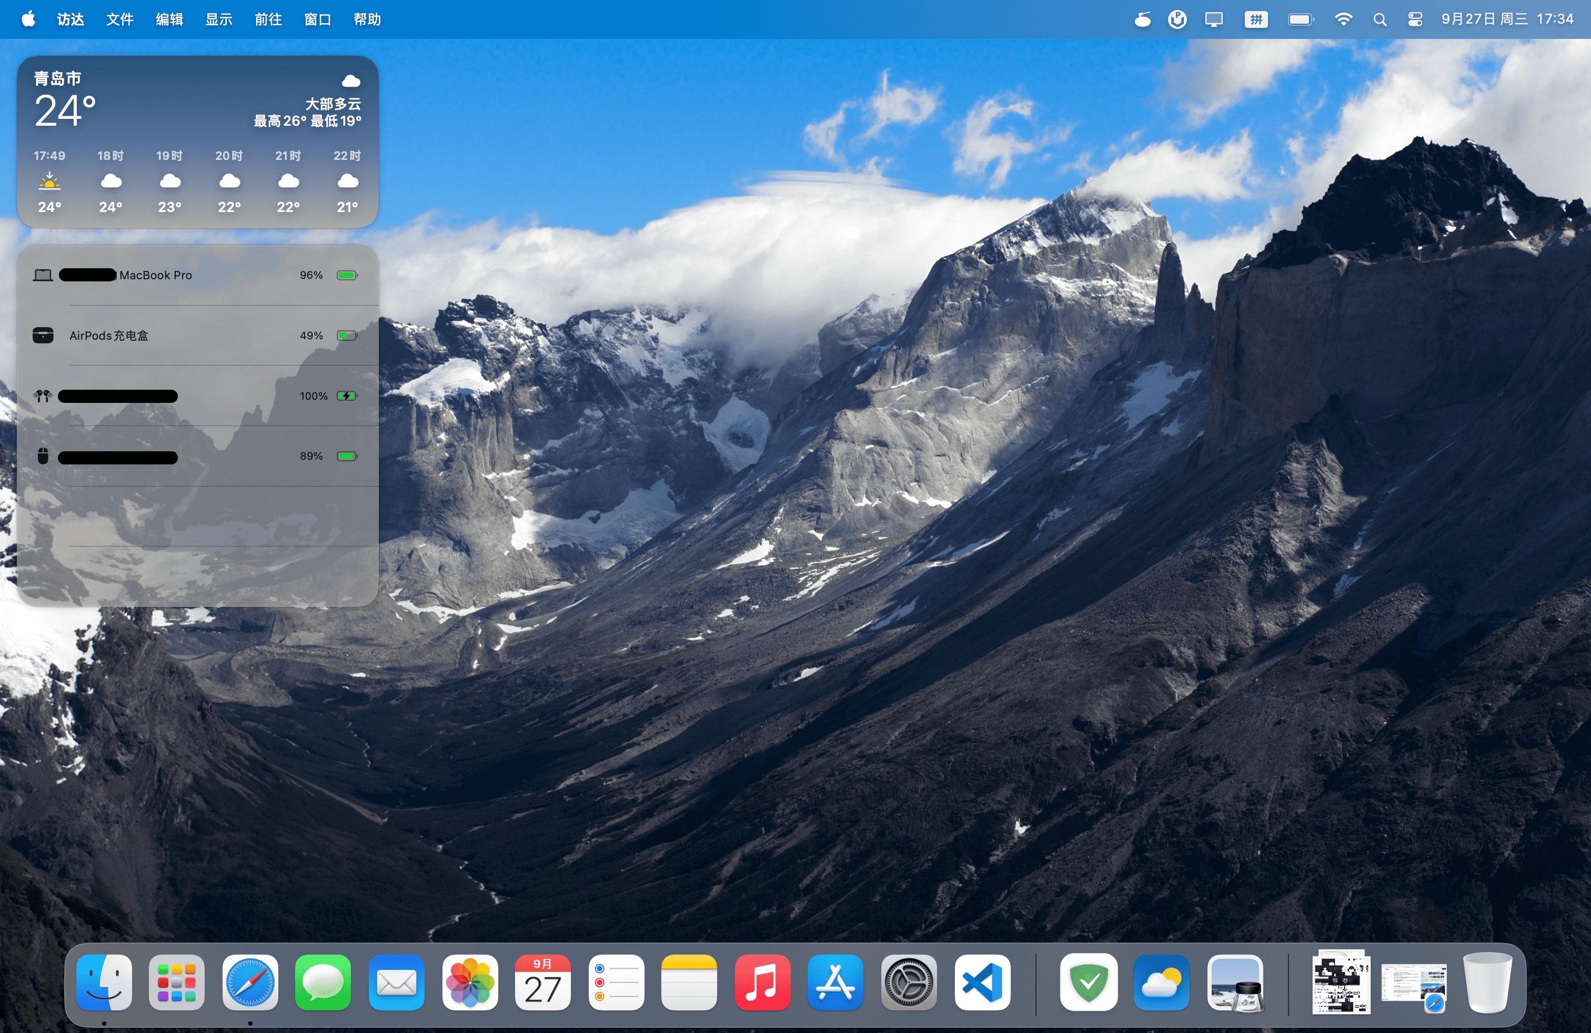Open the Trash in Dock
Screen dimensions: 1591x1033
(x=1487, y=982)
